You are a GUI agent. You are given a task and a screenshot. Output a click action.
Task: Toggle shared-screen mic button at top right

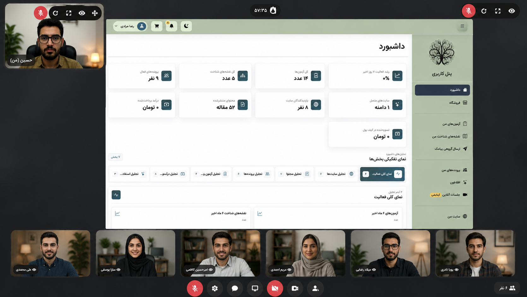469,11
